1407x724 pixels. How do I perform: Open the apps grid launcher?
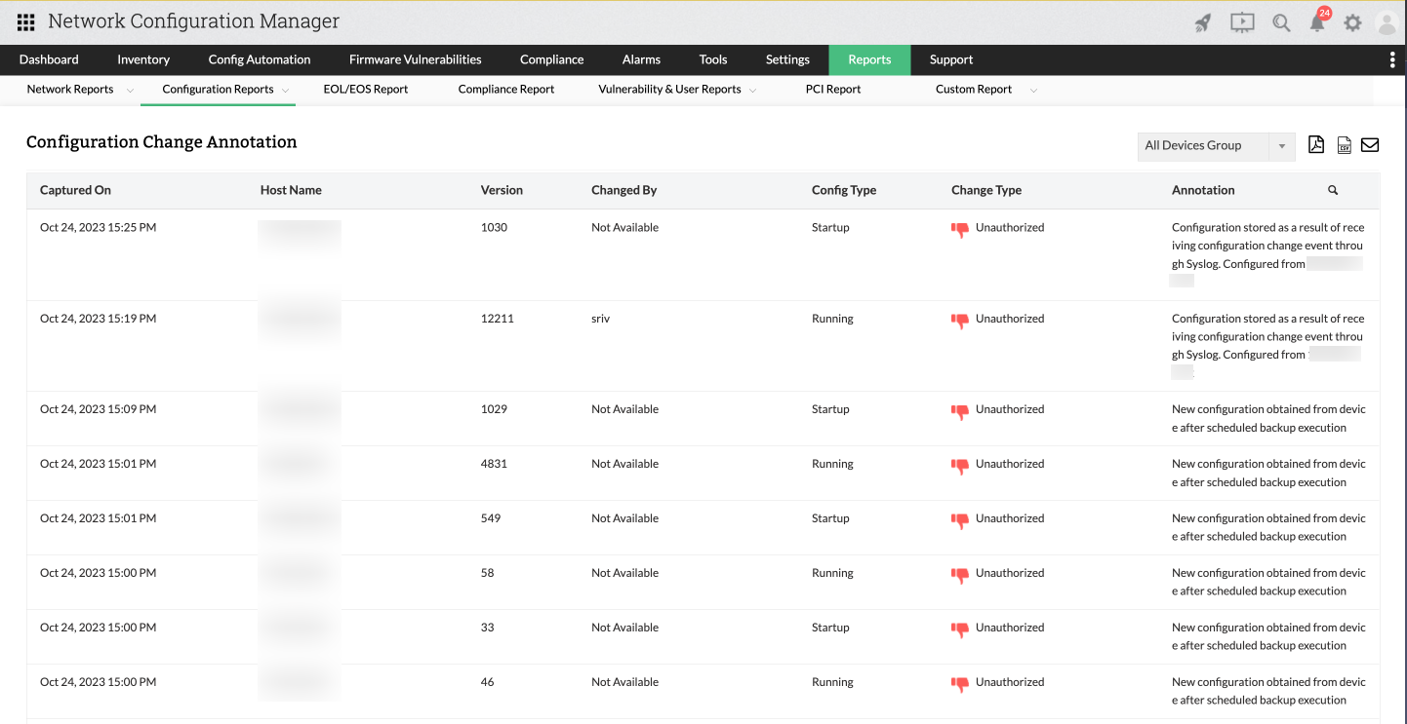point(26,21)
